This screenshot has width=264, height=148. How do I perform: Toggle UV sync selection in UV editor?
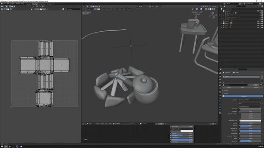2,9
